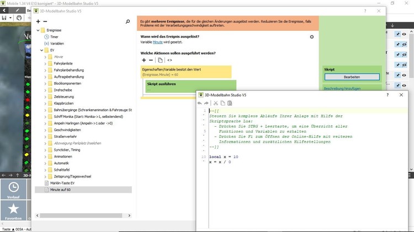Expand the Klappbrücken folder

point(45,104)
